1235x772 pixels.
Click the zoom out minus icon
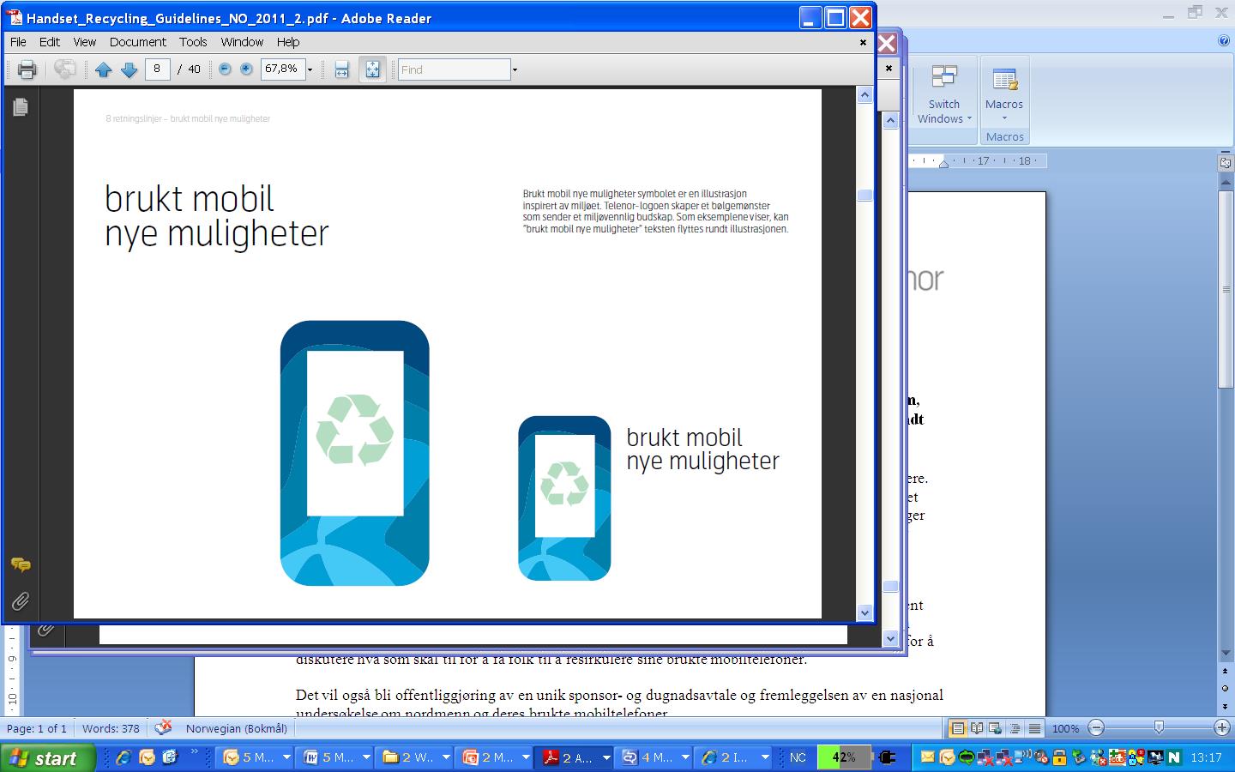(x=225, y=69)
